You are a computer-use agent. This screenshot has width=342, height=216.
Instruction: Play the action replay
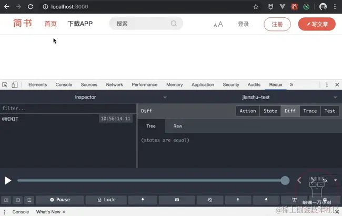(x=8, y=180)
